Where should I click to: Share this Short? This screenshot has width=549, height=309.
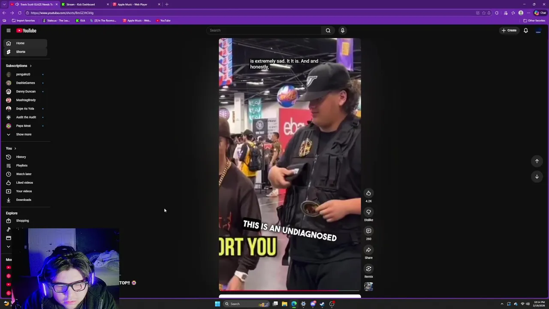[368, 250]
